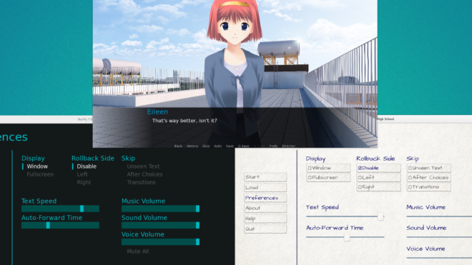Image resolution: width=472 pixels, height=265 pixels.
Task: Click Music Volume slider in paper-themed window
Action: [439, 216]
